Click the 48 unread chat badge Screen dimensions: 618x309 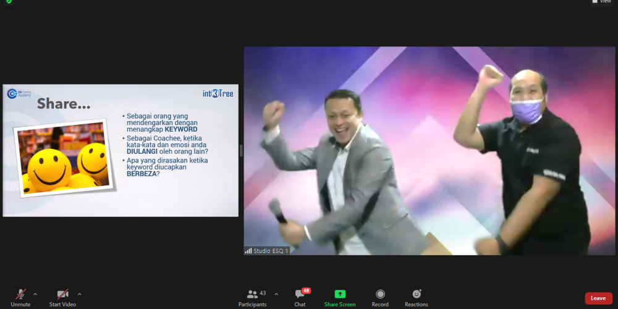[x=306, y=290]
